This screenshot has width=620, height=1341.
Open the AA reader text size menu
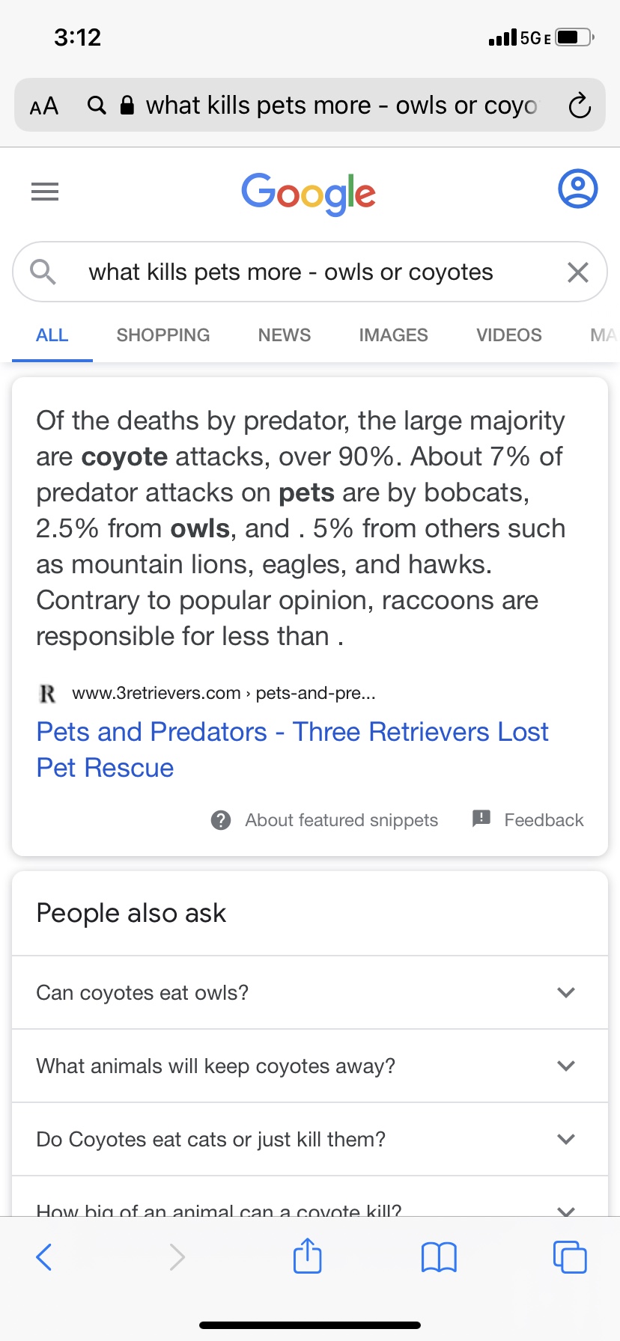coord(44,106)
